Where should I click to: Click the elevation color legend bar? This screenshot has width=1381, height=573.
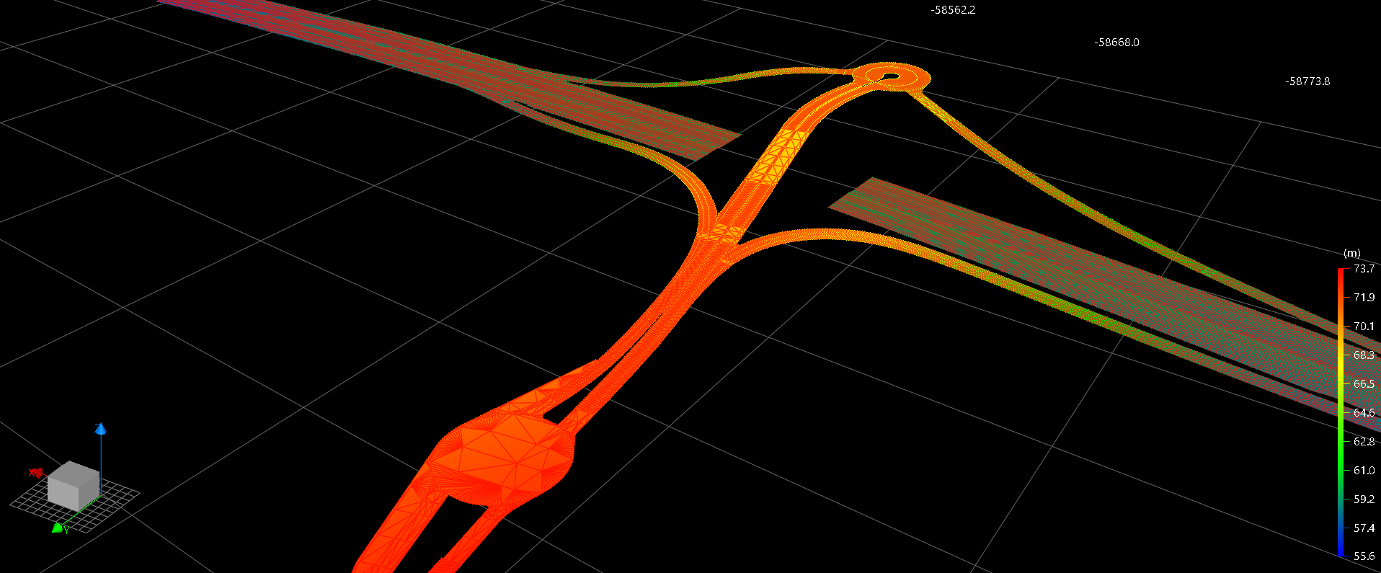pos(1341,412)
